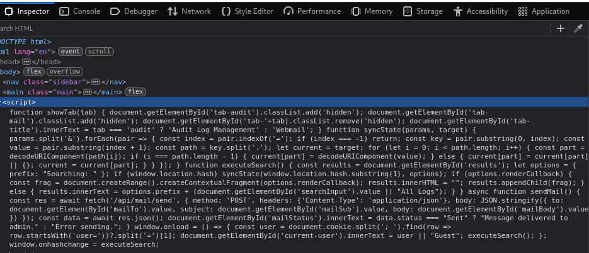Click the Performance gauge icon
The image size is (589, 253).
[x=289, y=11]
